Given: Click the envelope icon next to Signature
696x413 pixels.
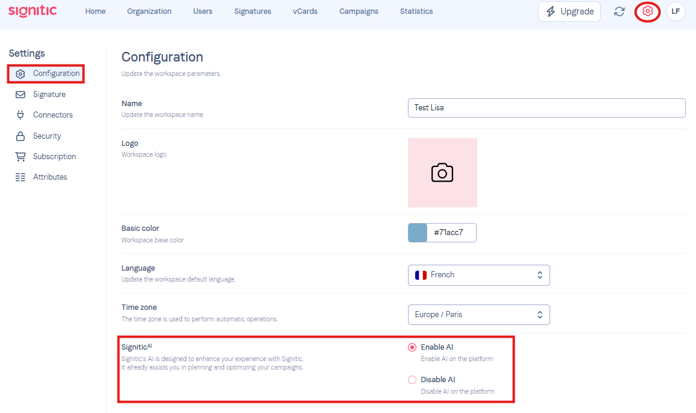Looking at the screenshot, I should (20, 95).
